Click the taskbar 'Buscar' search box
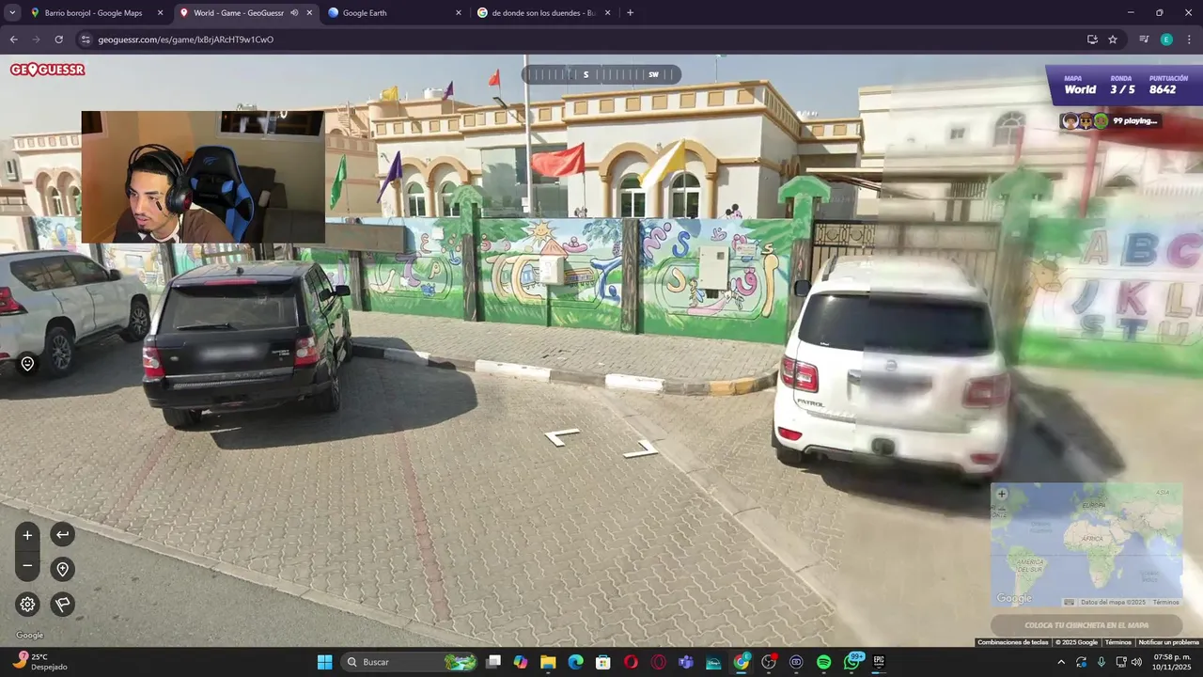 pos(410,662)
